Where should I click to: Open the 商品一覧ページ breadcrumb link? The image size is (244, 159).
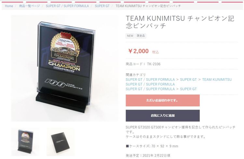coord(29,6)
